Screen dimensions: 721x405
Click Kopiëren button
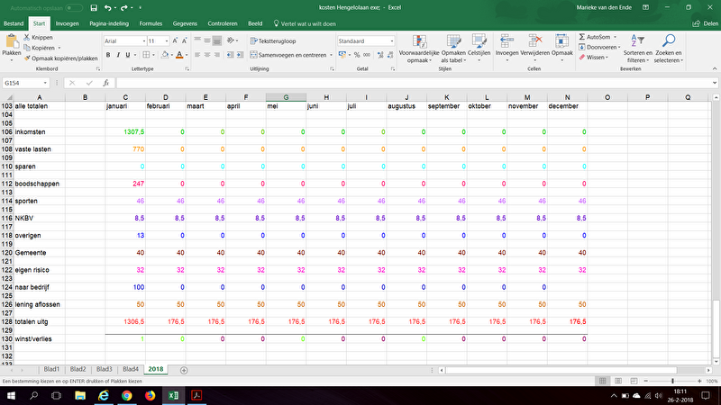click(x=41, y=48)
